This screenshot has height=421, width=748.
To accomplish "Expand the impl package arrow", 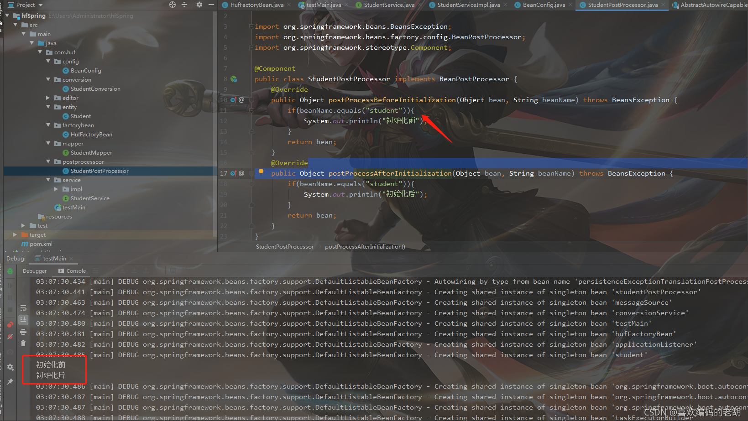I will (56, 189).
